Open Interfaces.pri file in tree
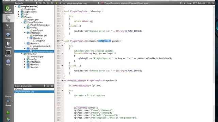This screenshot has height=122, width=218. pos(40,35)
